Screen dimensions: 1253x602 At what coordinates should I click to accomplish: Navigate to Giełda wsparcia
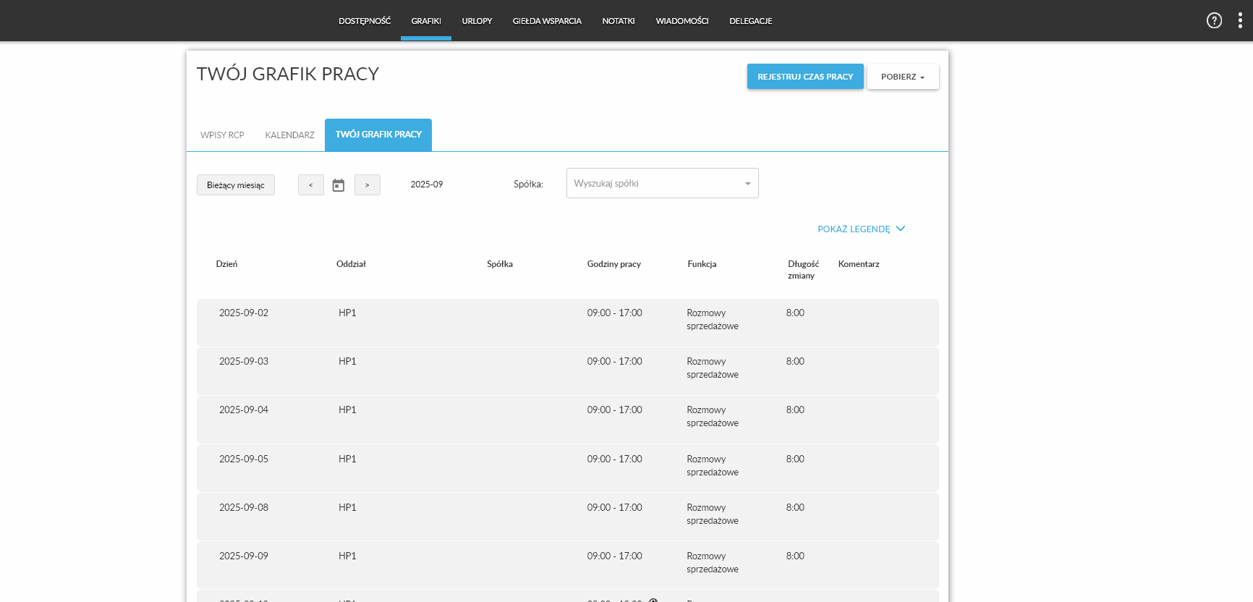[x=547, y=21]
